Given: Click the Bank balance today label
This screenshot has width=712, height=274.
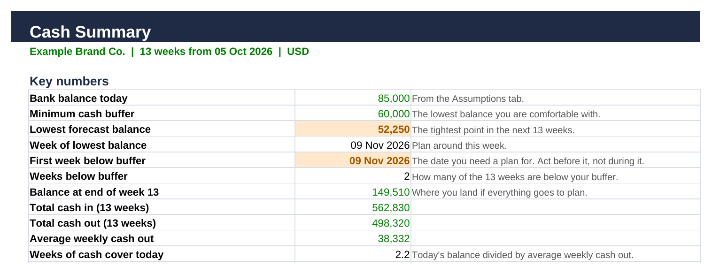Looking at the screenshot, I should (78, 99).
